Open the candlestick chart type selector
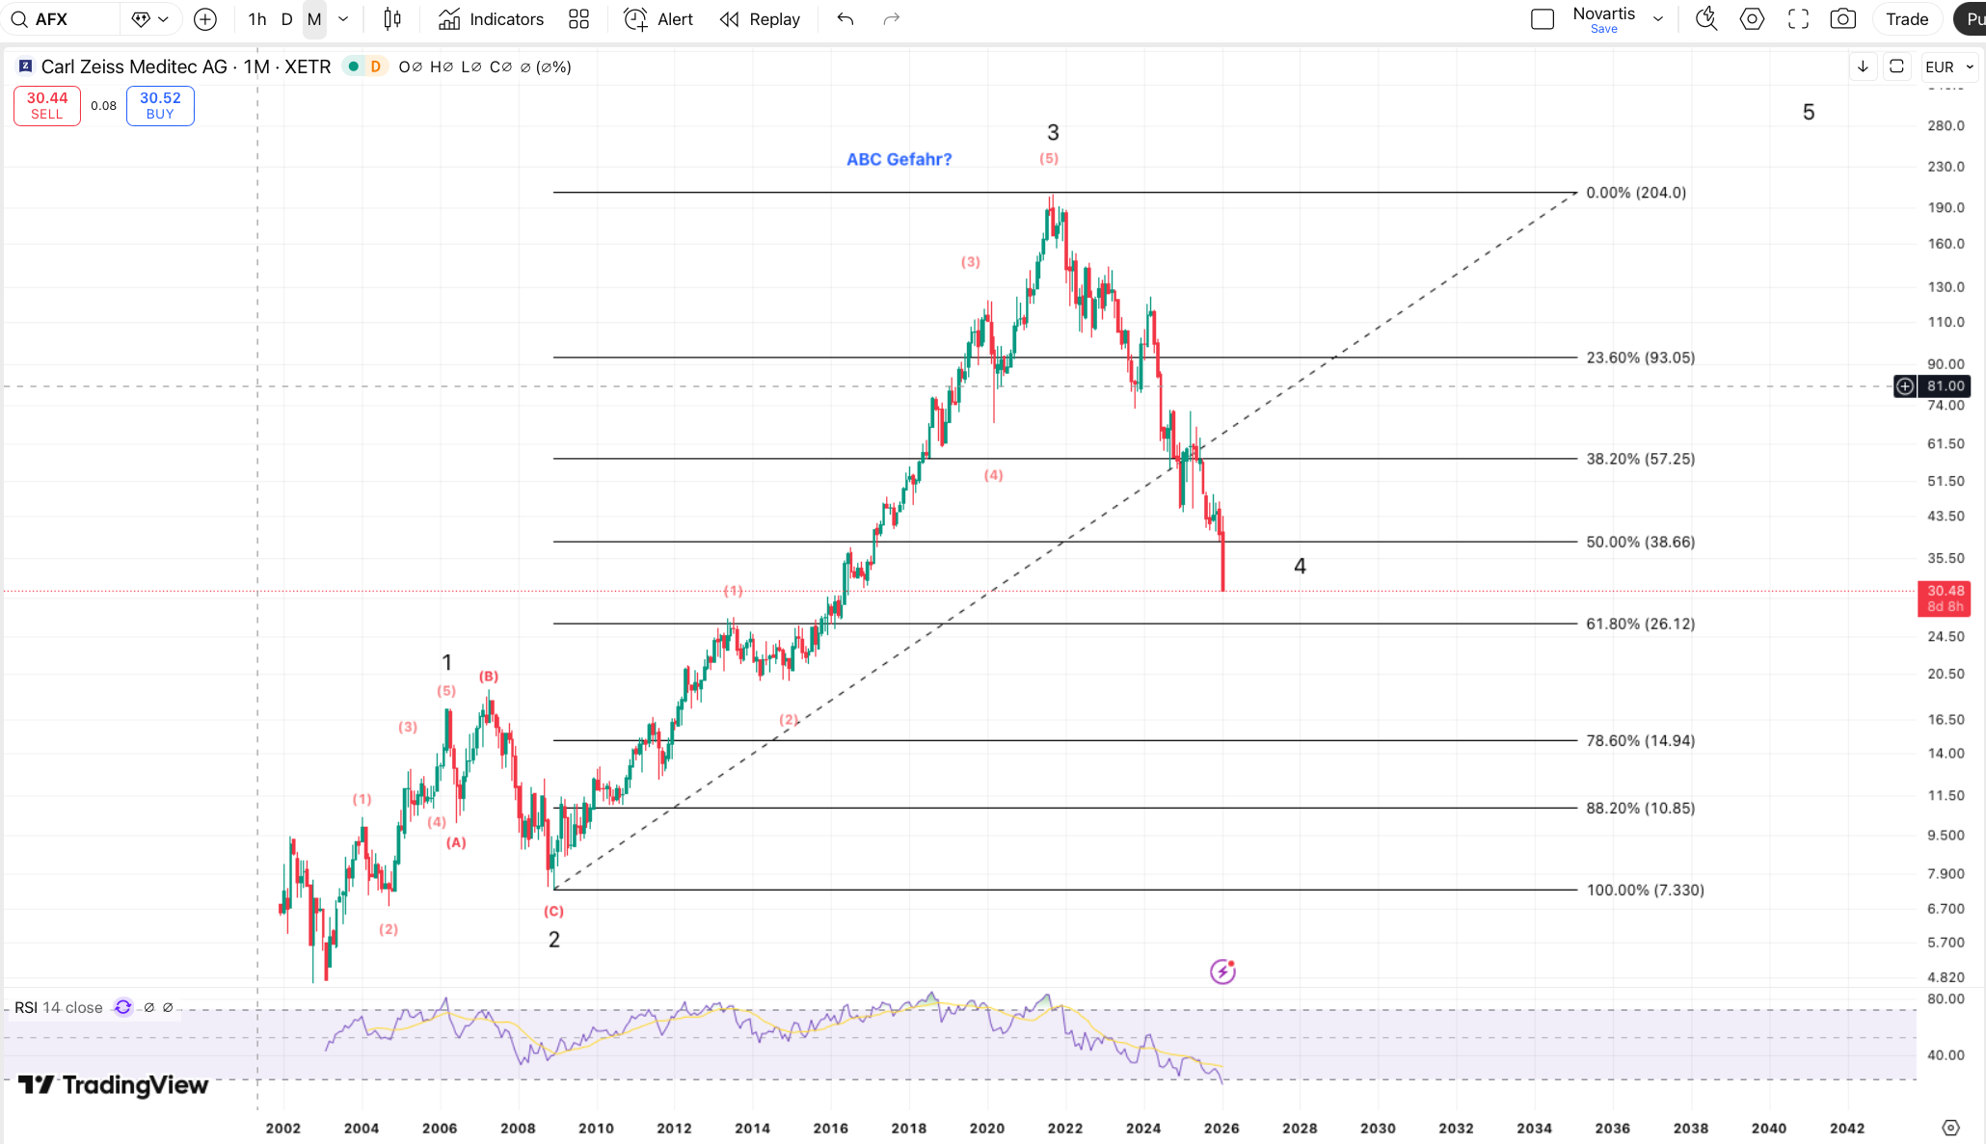This screenshot has width=1986, height=1144. click(x=392, y=19)
